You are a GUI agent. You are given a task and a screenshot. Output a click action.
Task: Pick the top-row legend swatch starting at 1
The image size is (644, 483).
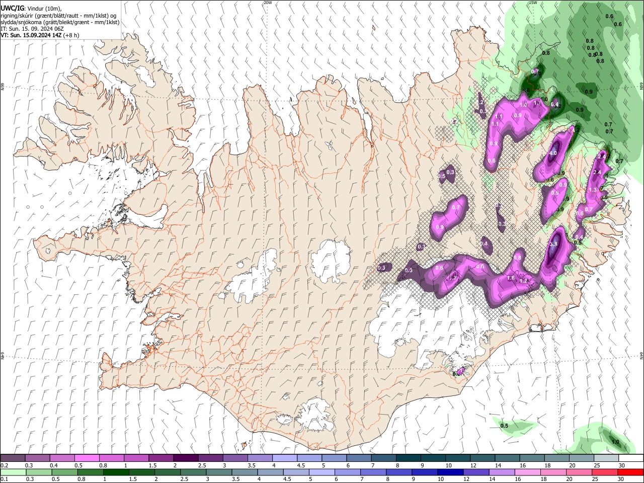[136, 458]
